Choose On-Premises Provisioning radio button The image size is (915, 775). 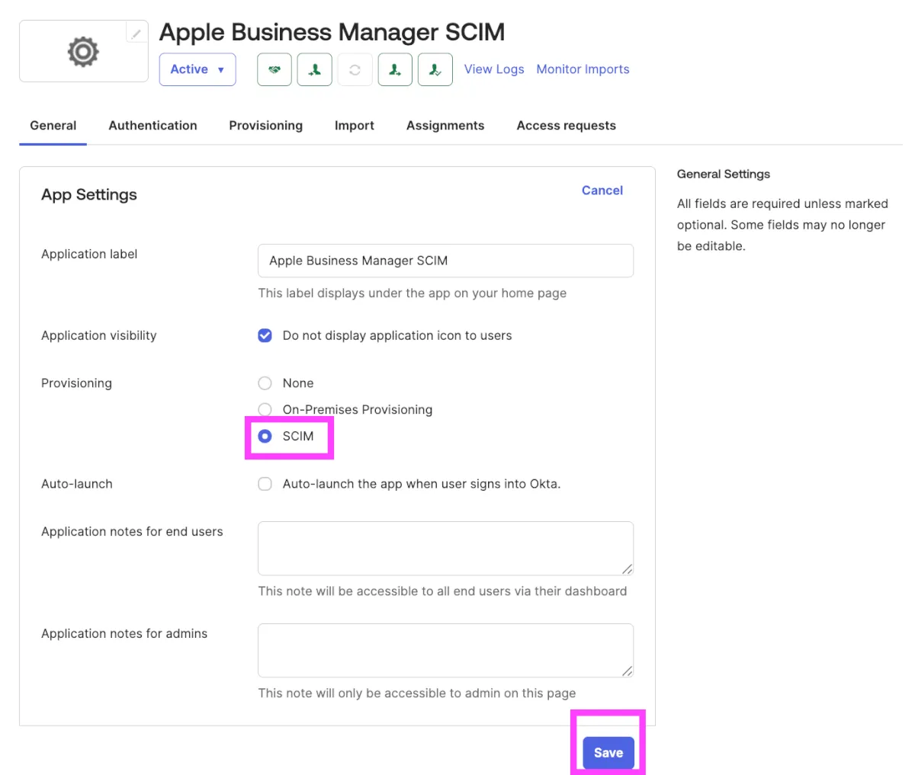tap(265, 410)
